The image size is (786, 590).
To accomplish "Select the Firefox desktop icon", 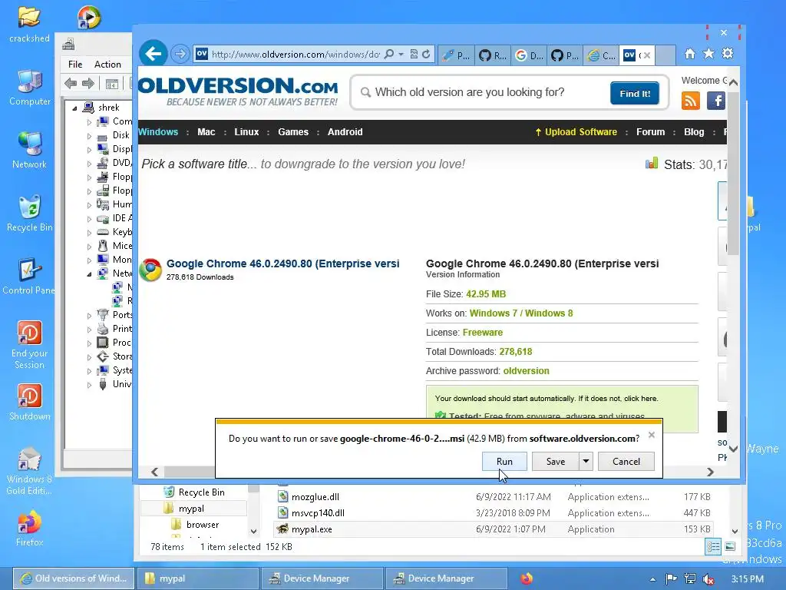I will 30,529.
